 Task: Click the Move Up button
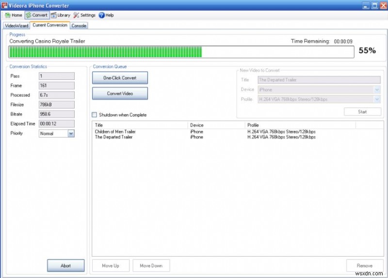pos(111,265)
